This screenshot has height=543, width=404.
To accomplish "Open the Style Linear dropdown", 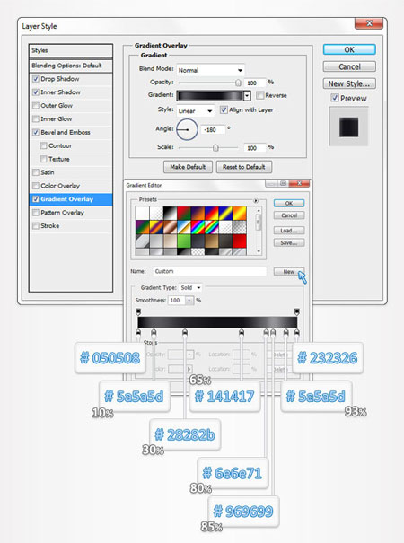I will [x=195, y=110].
